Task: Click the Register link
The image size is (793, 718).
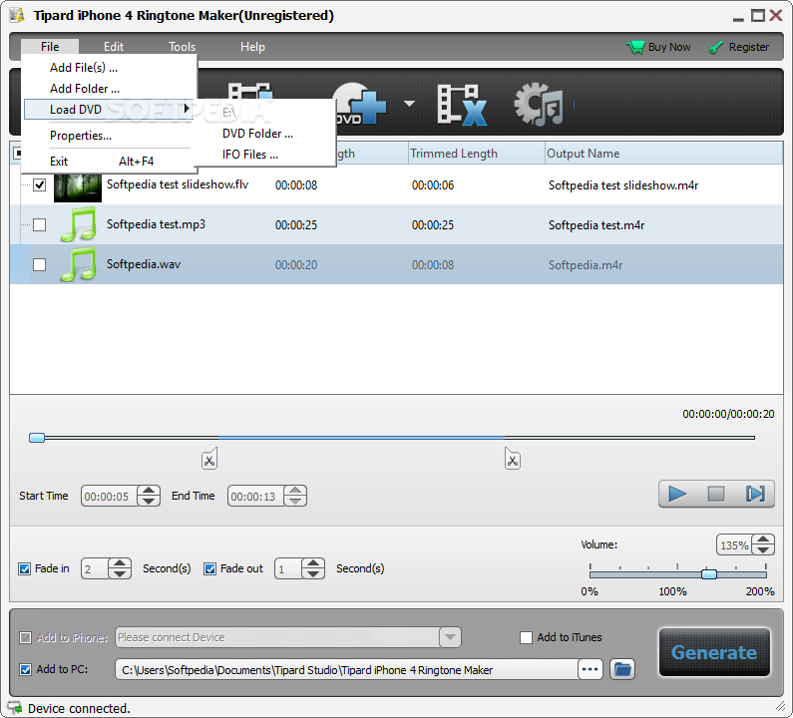Action: [x=748, y=47]
